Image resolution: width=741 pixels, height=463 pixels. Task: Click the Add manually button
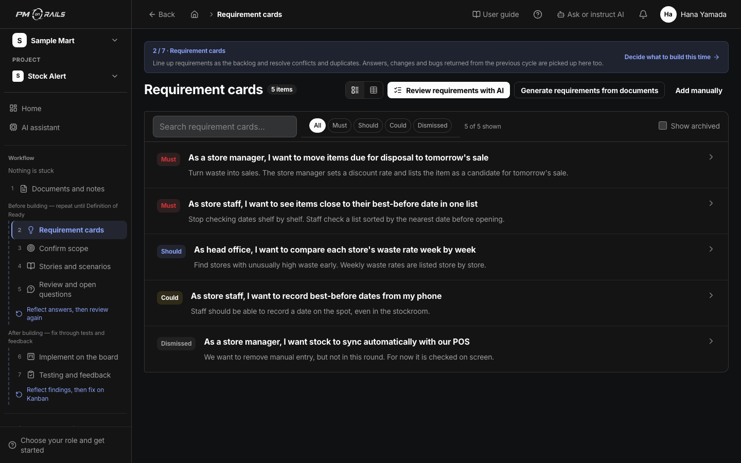click(x=699, y=90)
